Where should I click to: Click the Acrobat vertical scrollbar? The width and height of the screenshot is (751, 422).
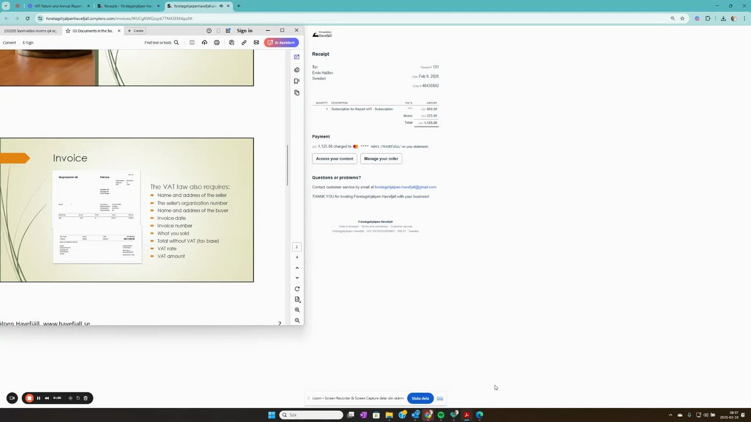click(x=287, y=165)
